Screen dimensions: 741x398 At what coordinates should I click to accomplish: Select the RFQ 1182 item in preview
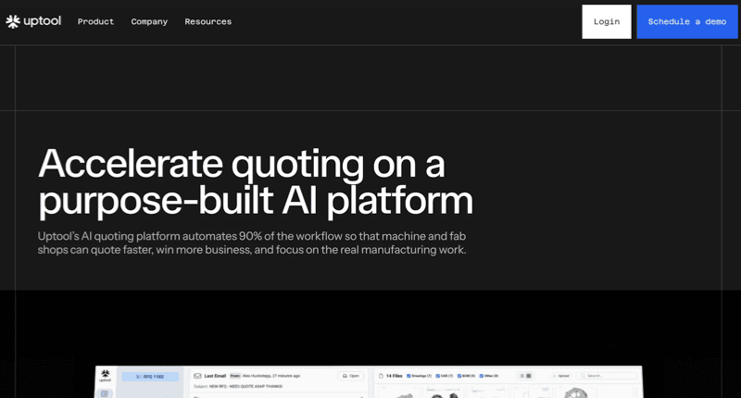click(149, 377)
